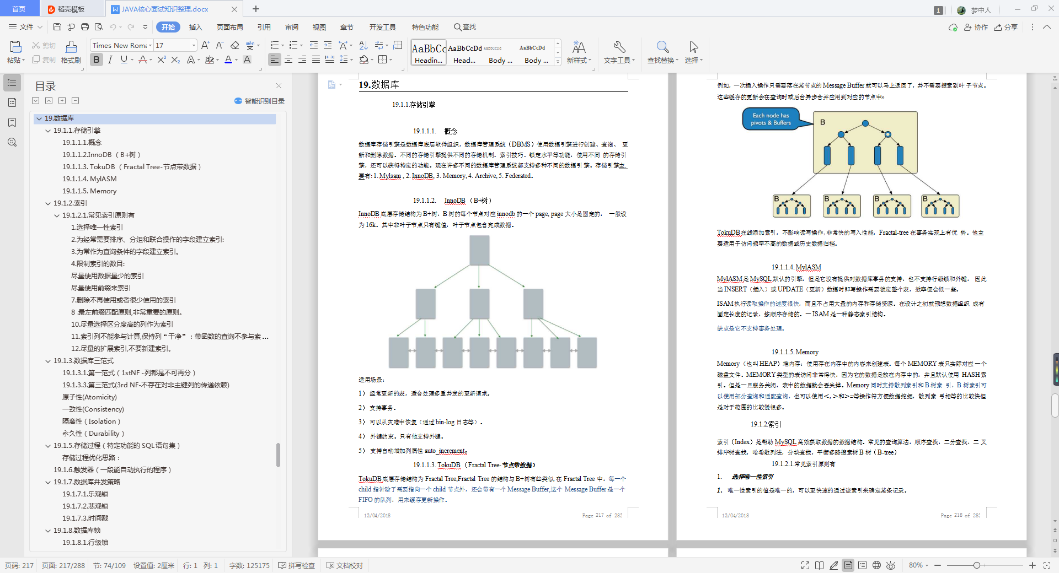
Task: Collapse the 19.1.7.数据库并发策略 outline node
Action: tap(48, 482)
